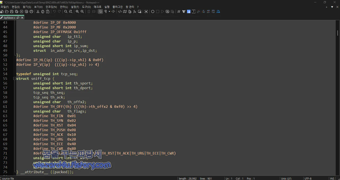
Task: Click 'Ln : 1' in status bar
Action: point(229,178)
